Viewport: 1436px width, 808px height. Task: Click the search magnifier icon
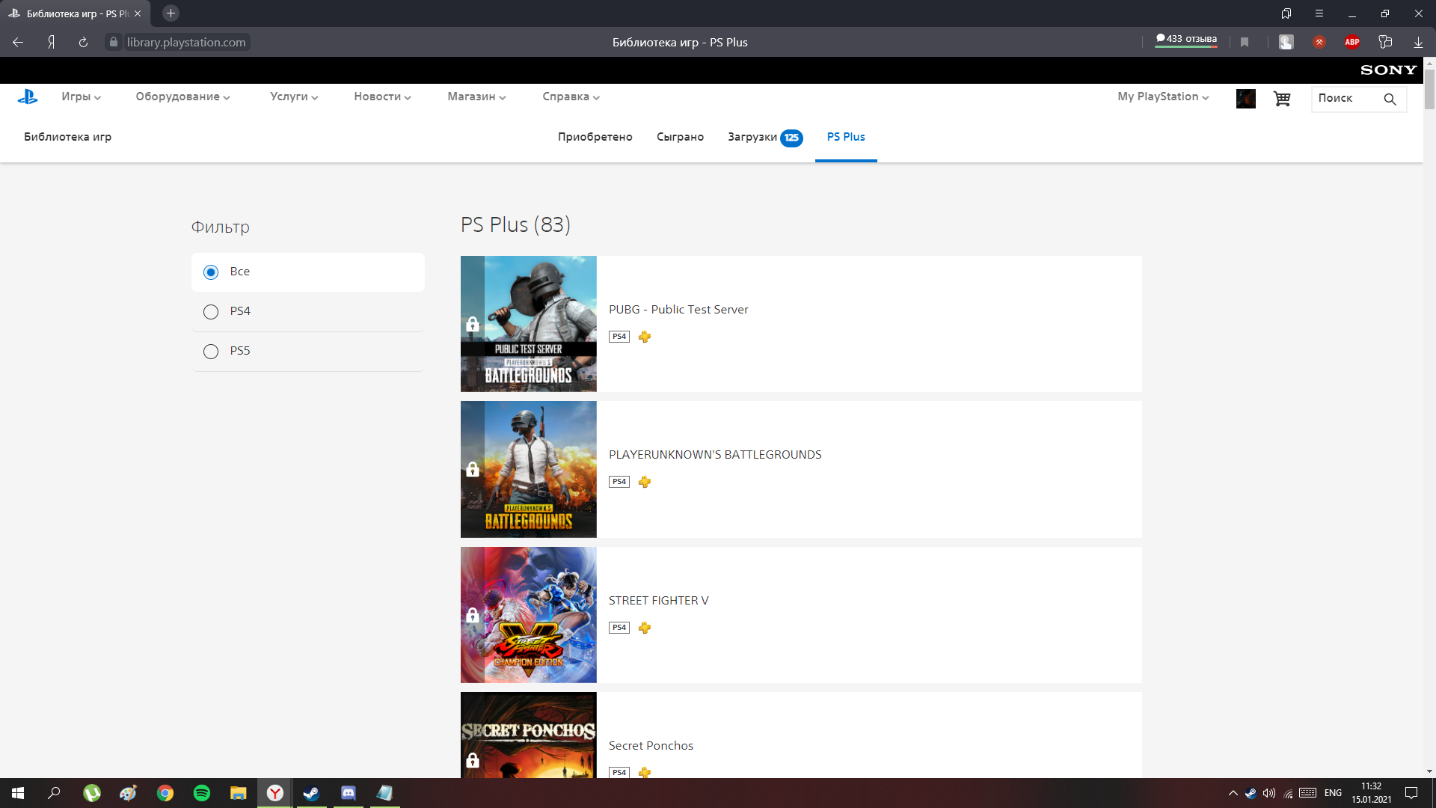click(x=1390, y=99)
